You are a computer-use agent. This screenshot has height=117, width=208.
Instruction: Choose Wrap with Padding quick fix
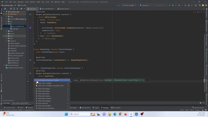(x=52, y=101)
